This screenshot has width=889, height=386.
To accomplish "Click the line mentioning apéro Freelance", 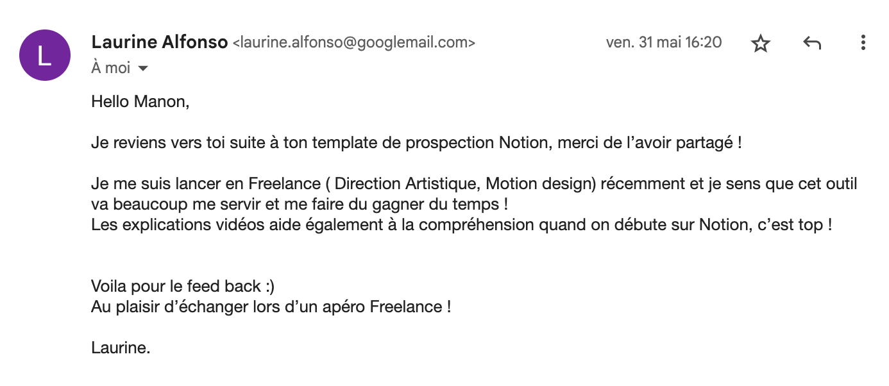I will tap(271, 306).
